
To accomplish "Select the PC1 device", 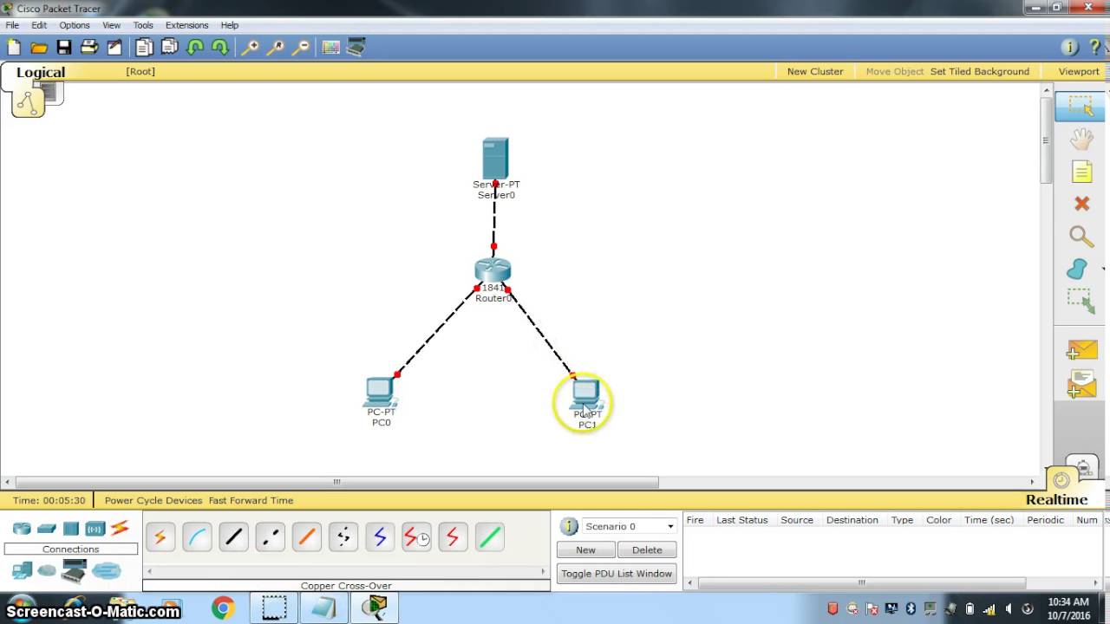I will pos(586,395).
